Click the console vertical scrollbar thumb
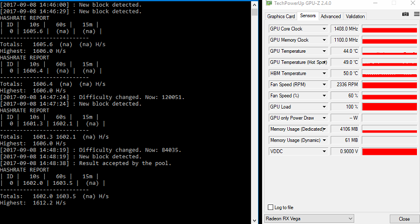This screenshot has width=420, height=224. click(x=254, y=12)
